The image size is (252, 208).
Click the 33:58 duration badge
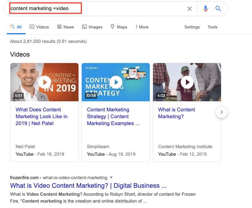click(91, 96)
